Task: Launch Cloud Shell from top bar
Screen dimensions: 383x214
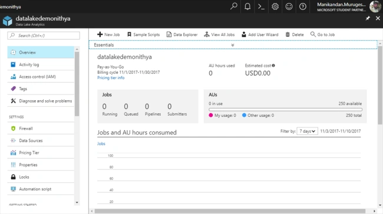Action: [x=261, y=6]
